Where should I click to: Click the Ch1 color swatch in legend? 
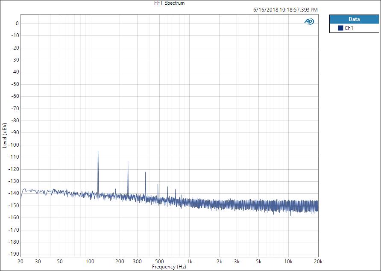click(x=340, y=28)
